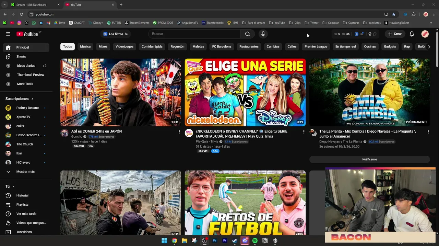
Task: Open the YouTube hamburger guide menu
Action: pos(8,34)
